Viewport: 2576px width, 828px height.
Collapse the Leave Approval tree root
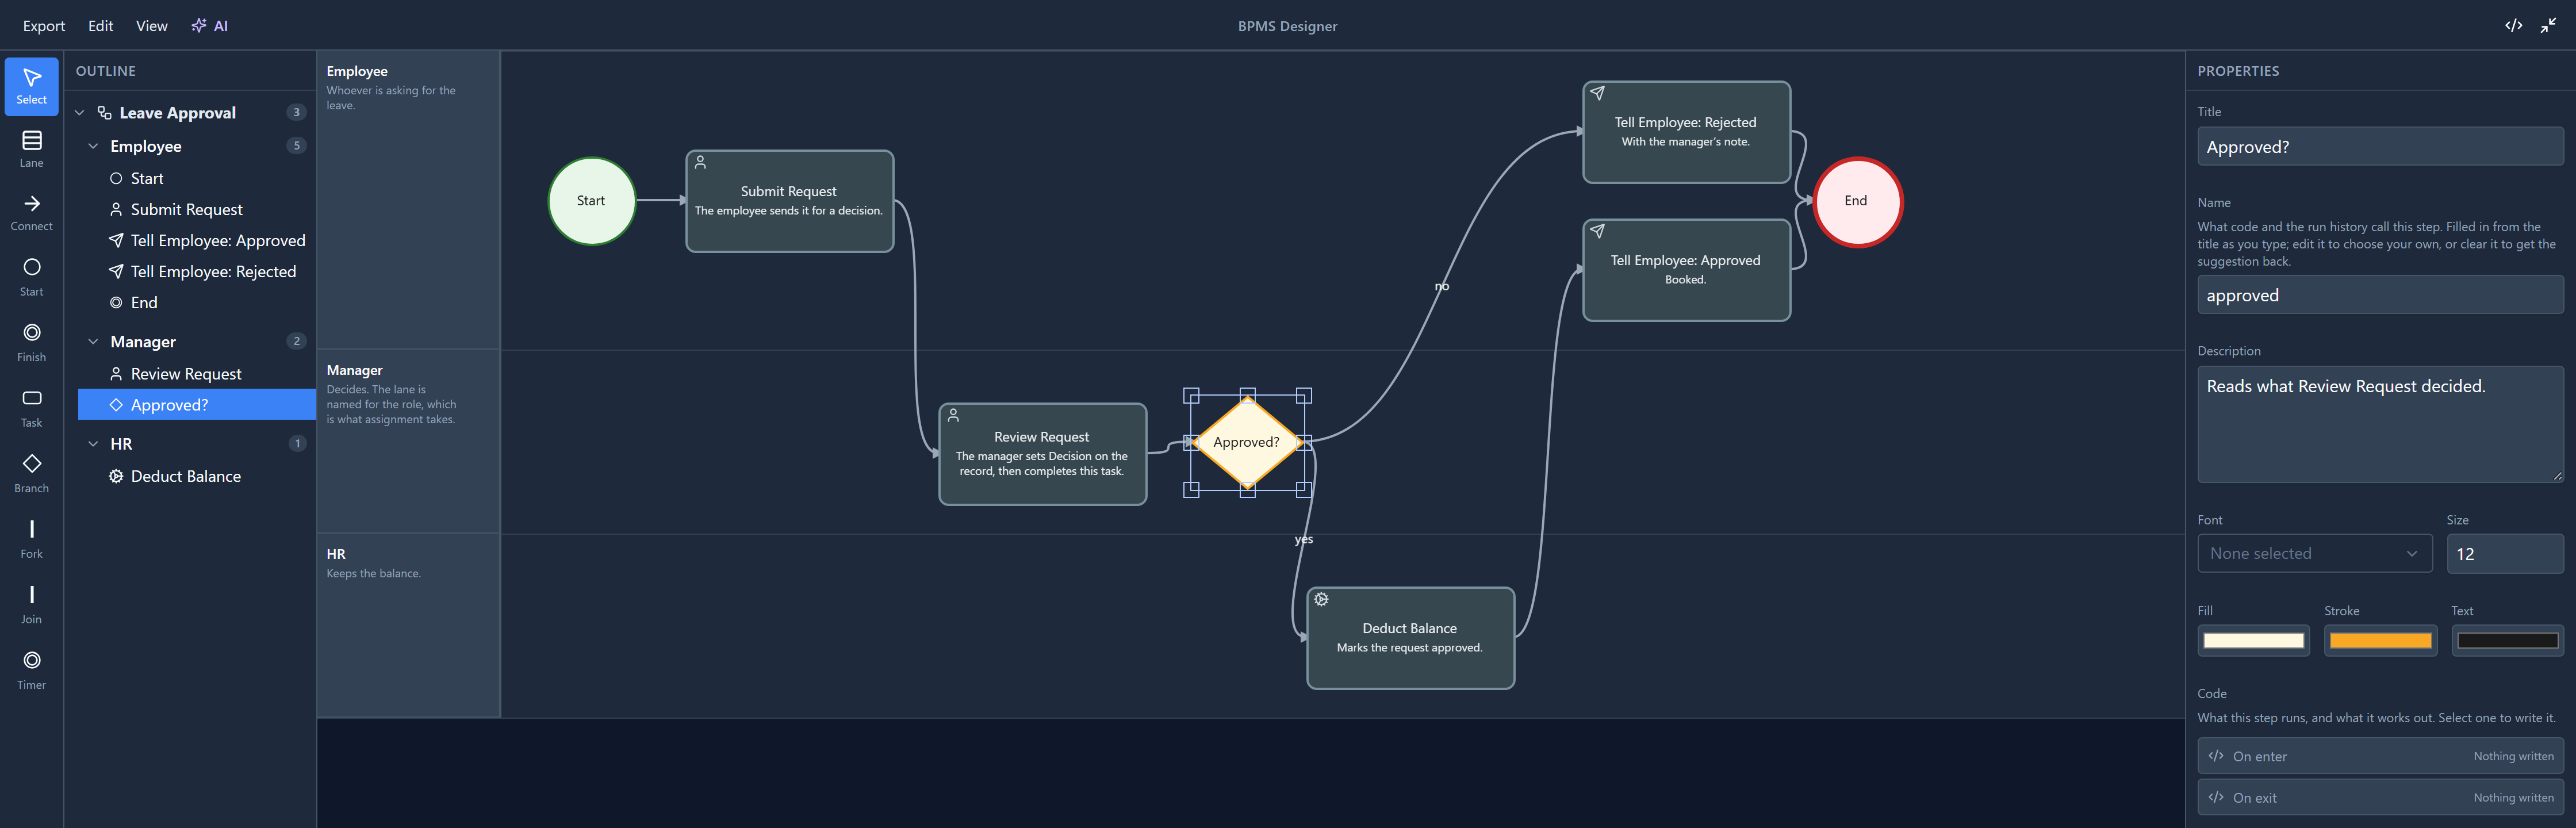[x=80, y=113]
